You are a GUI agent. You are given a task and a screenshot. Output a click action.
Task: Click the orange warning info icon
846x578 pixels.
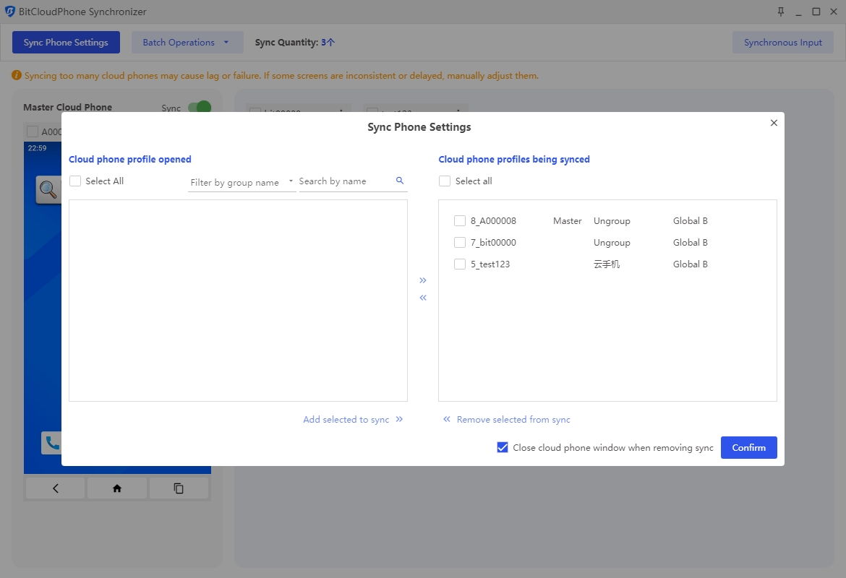click(x=17, y=75)
